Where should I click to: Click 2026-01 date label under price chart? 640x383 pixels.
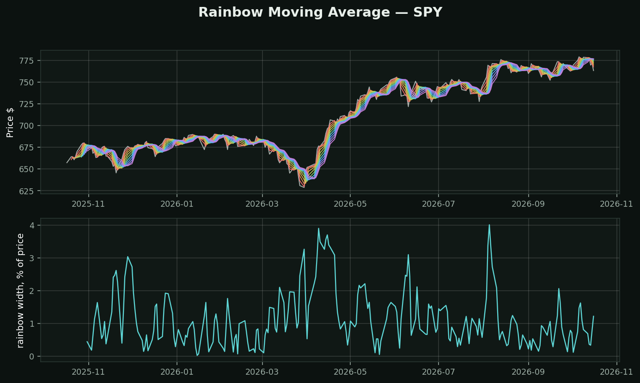[177, 203]
